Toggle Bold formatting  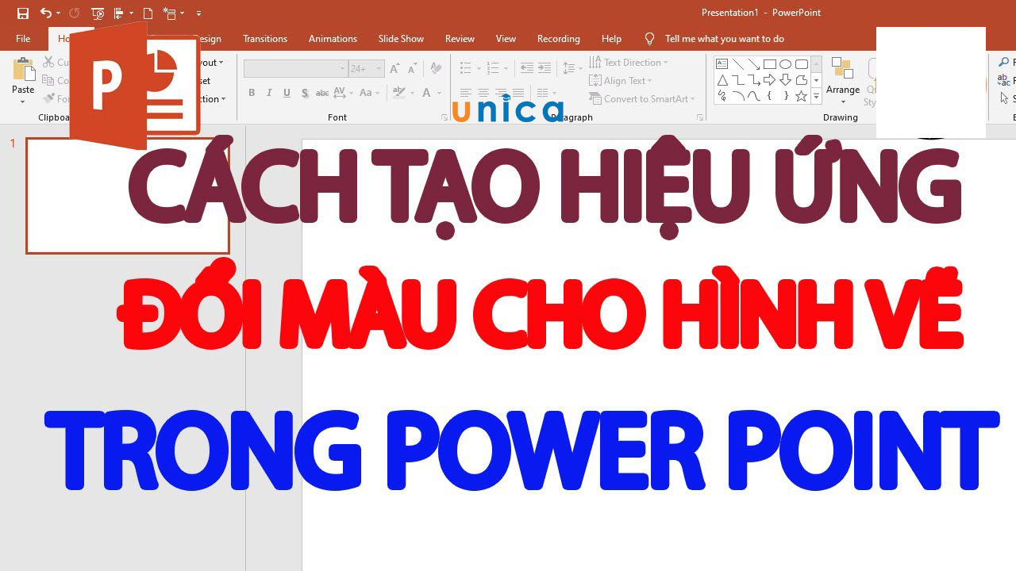pos(252,93)
